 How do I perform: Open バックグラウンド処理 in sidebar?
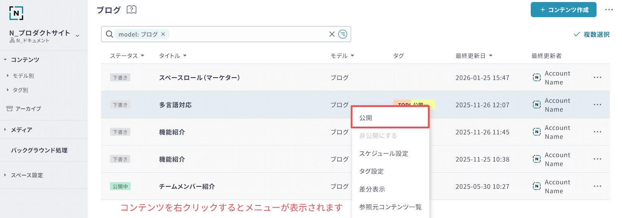pyautogui.click(x=39, y=150)
